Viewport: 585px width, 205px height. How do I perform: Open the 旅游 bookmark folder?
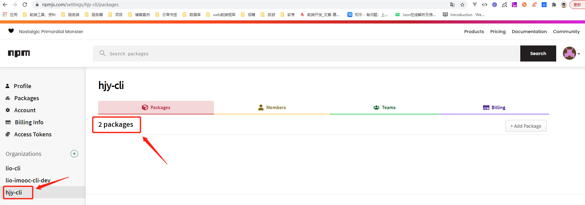click(x=268, y=15)
